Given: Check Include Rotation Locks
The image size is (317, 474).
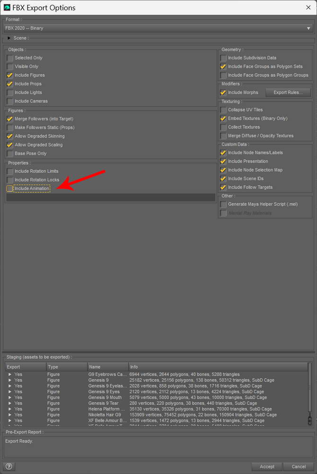Looking at the screenshot, I should pyautogui.click(x=10, y=180).
